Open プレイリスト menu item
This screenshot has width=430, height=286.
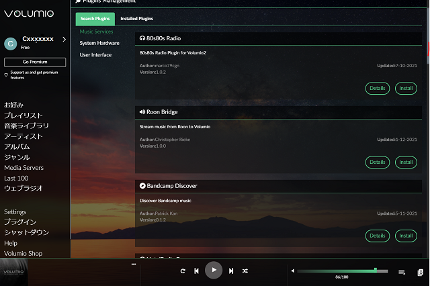pyautogui.click(x=24, y=115)
